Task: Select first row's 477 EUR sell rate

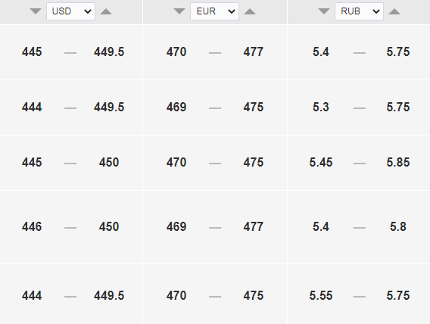Action: tap(254, 52)
